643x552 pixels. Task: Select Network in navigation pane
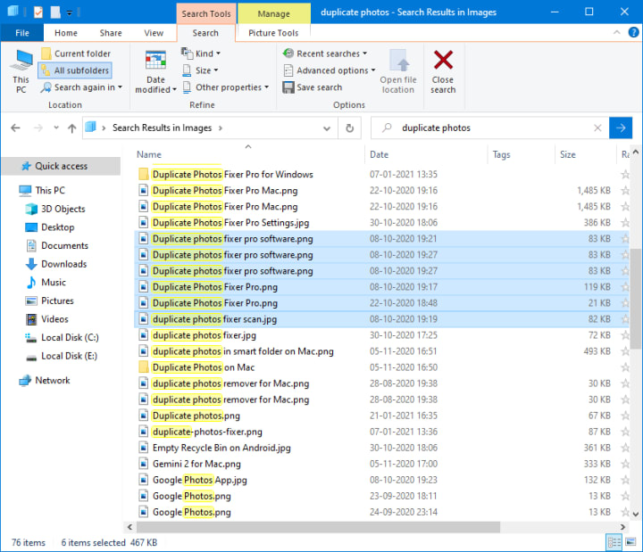[45, 381]
